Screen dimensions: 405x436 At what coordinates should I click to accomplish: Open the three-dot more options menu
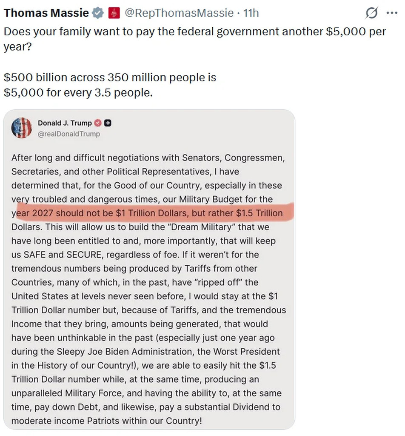(391, 13)
